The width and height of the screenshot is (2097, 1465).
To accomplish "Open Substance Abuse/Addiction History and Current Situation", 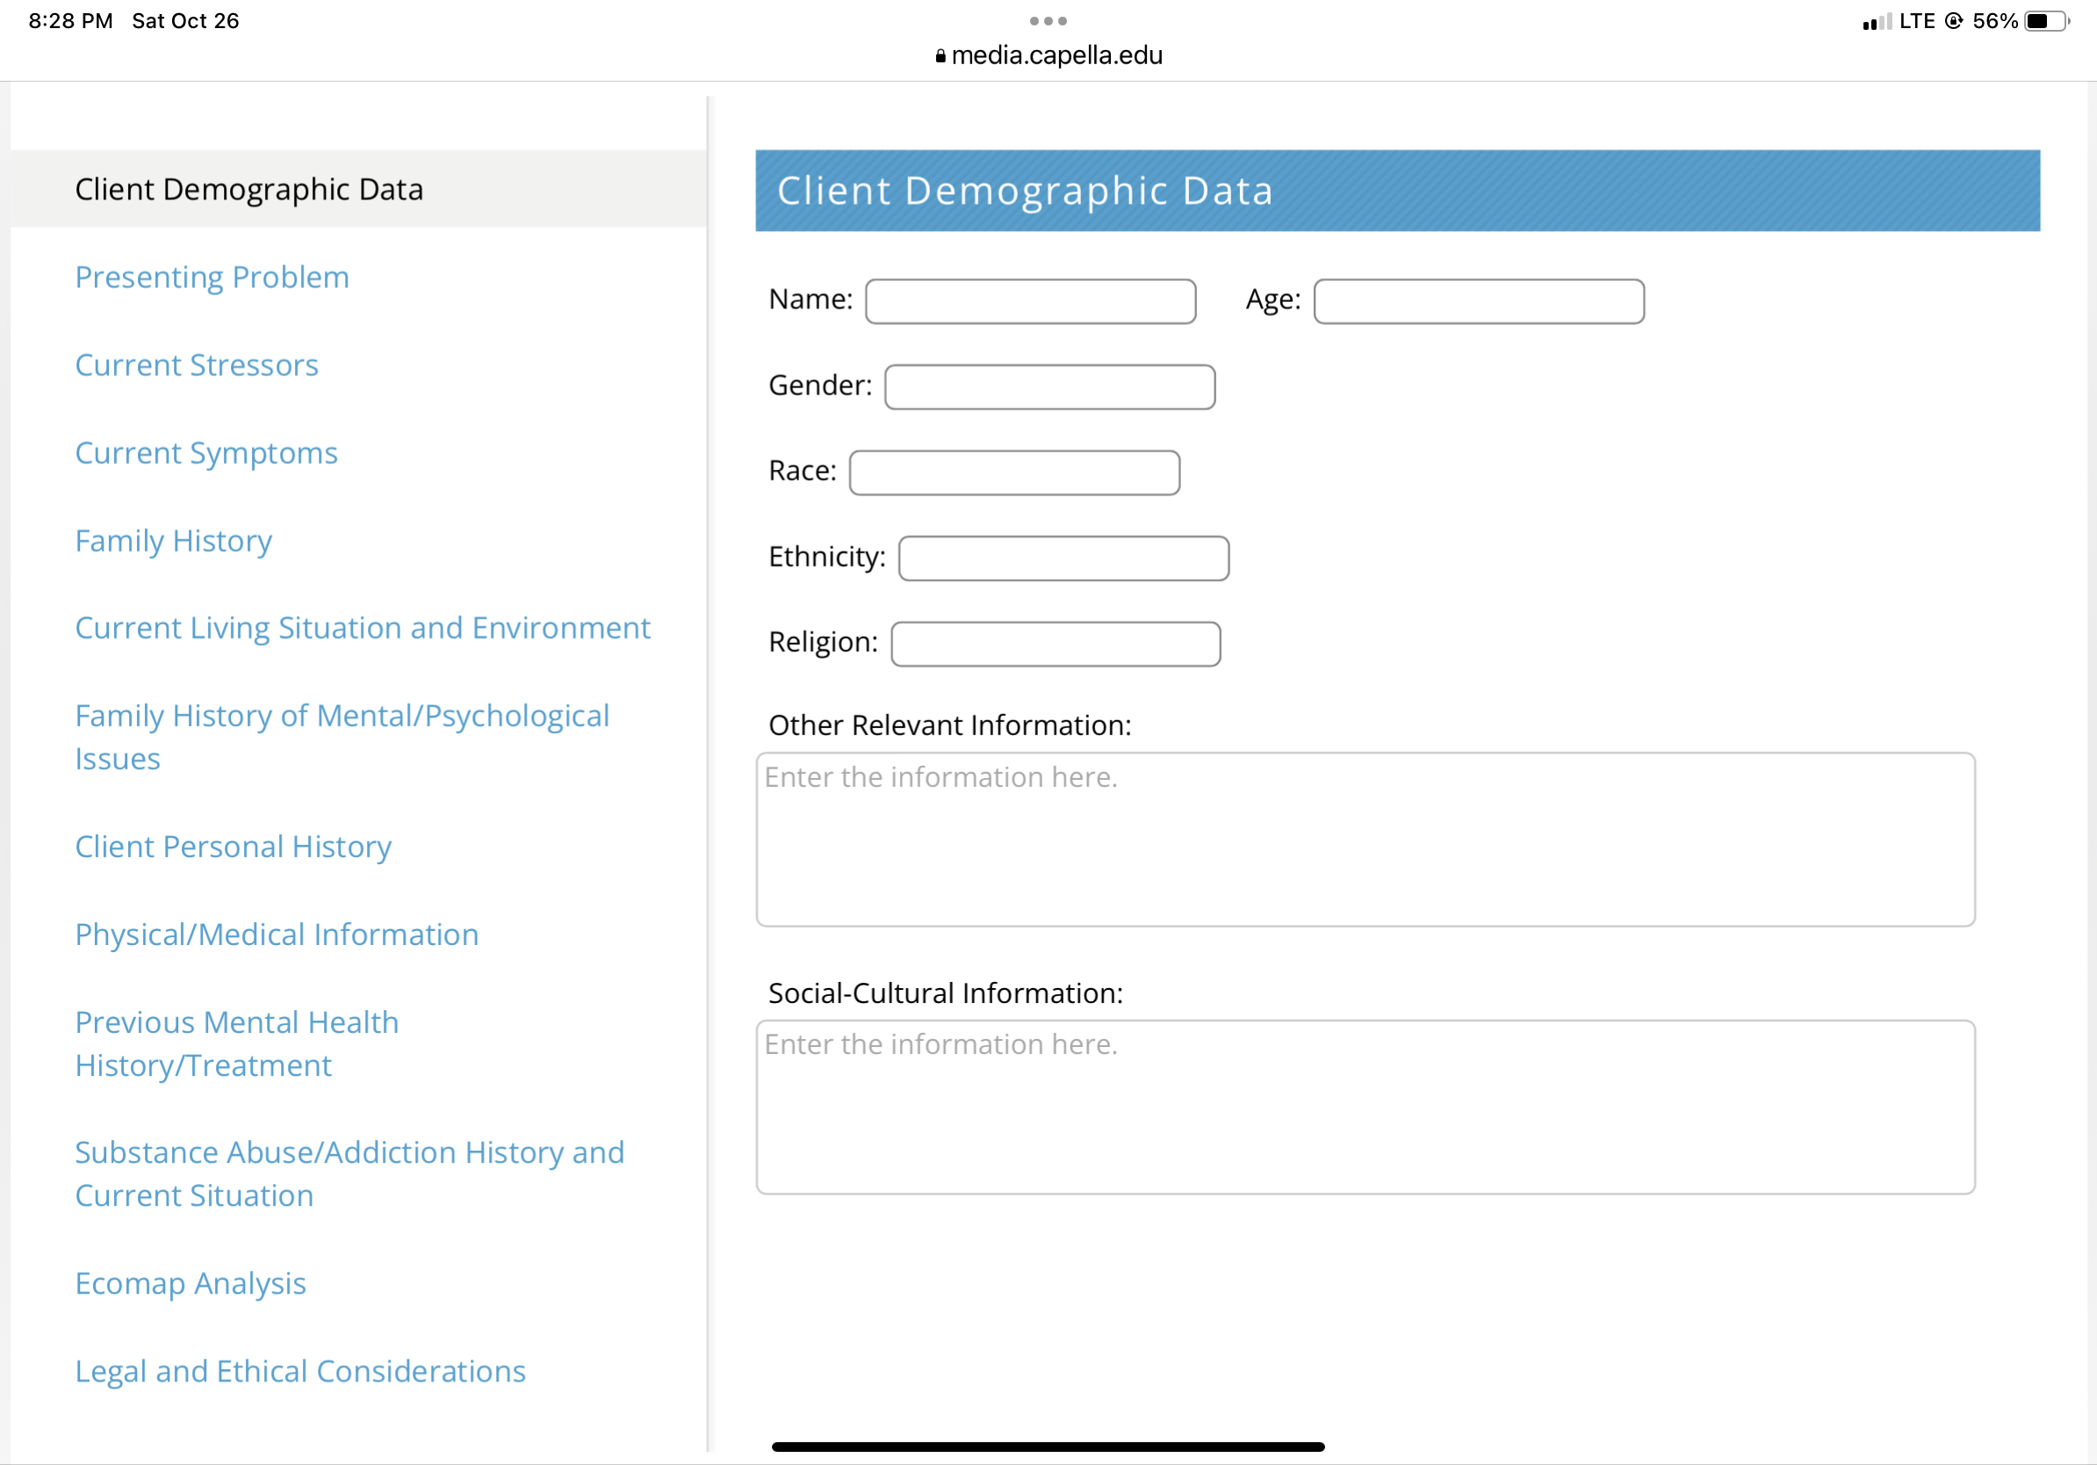I will pyautogui.click(x=349, y=1173).
